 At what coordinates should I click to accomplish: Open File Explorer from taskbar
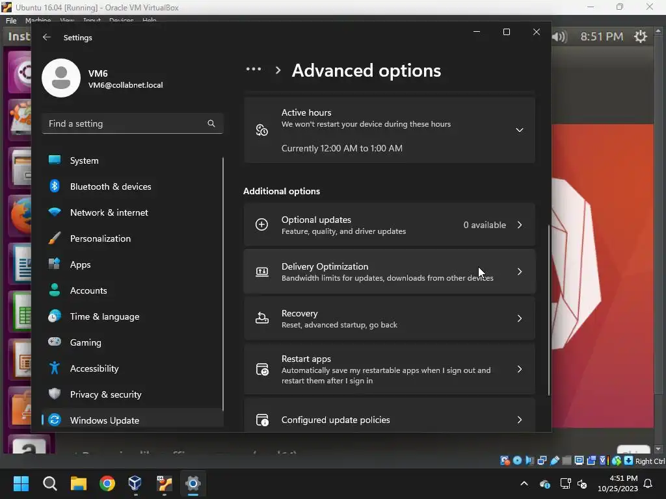[79, 483]
